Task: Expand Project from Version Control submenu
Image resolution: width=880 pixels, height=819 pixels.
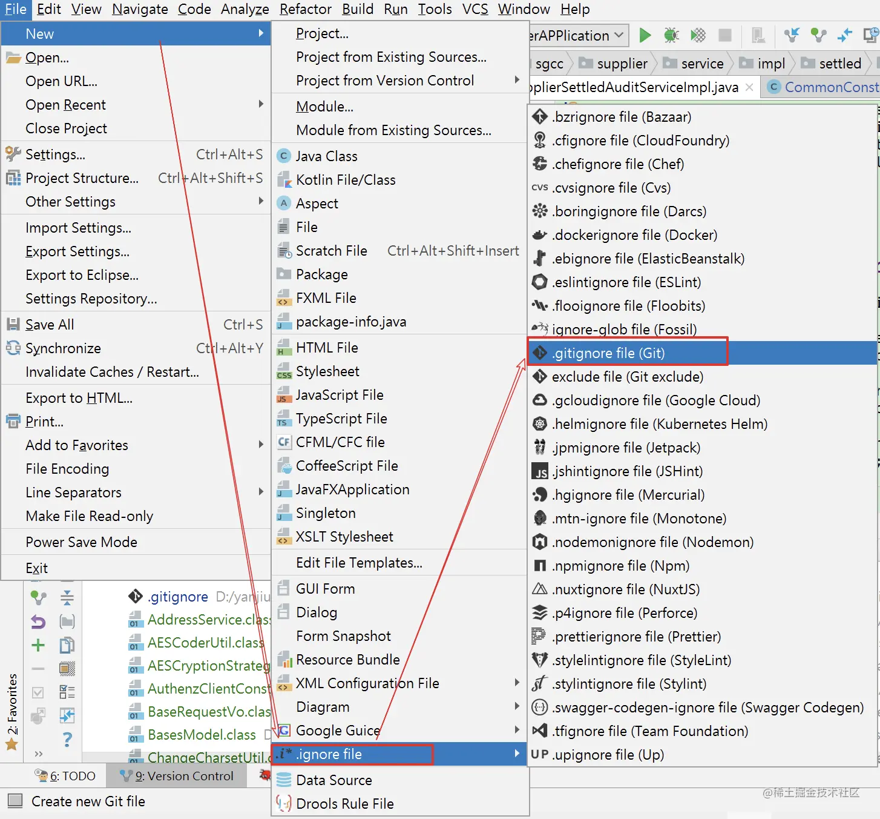Action: point(399,81)
